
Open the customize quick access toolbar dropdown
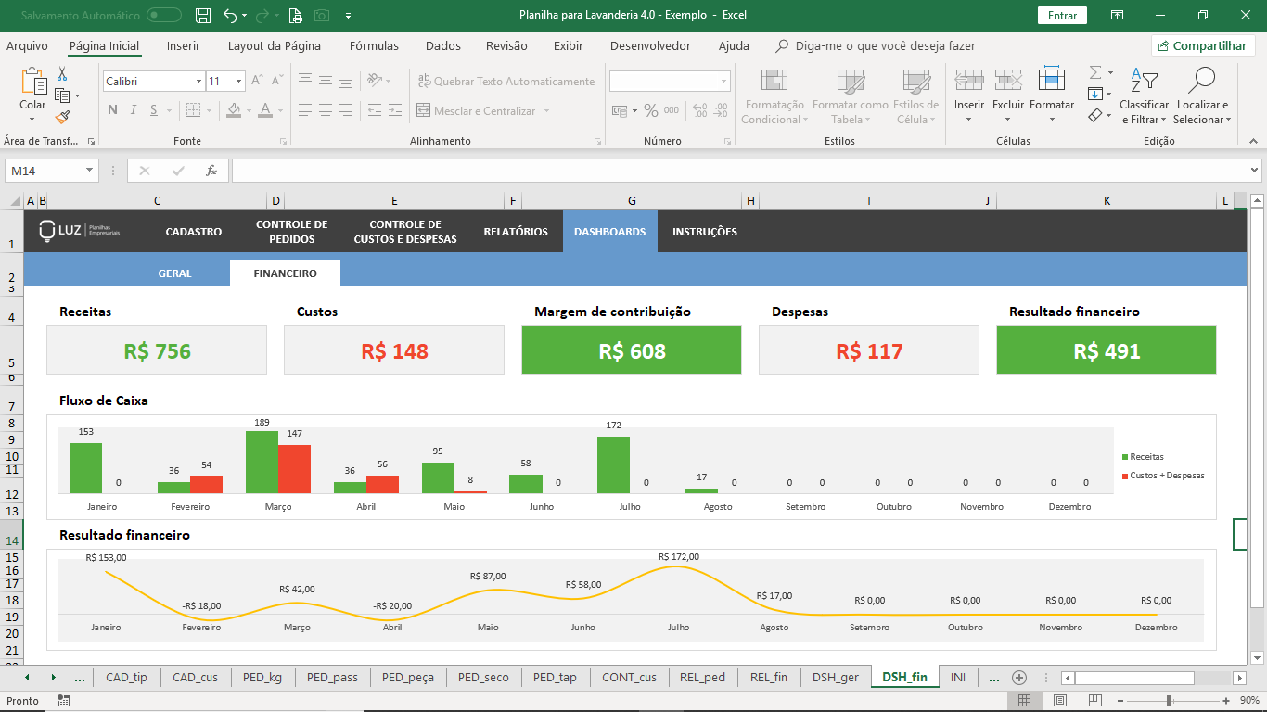348,15
